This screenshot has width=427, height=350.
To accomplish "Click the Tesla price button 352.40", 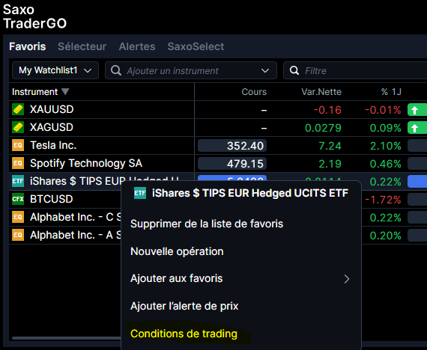I will click(x=232, y=146).
